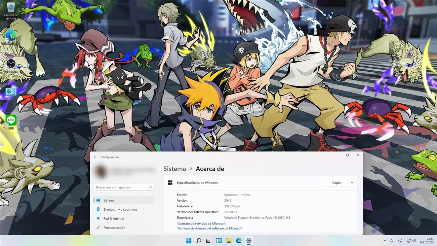Viewport: 437px width, 246px height.
Task: Open Contrato de servicios de Microsoft link
Action: point(201,223)
